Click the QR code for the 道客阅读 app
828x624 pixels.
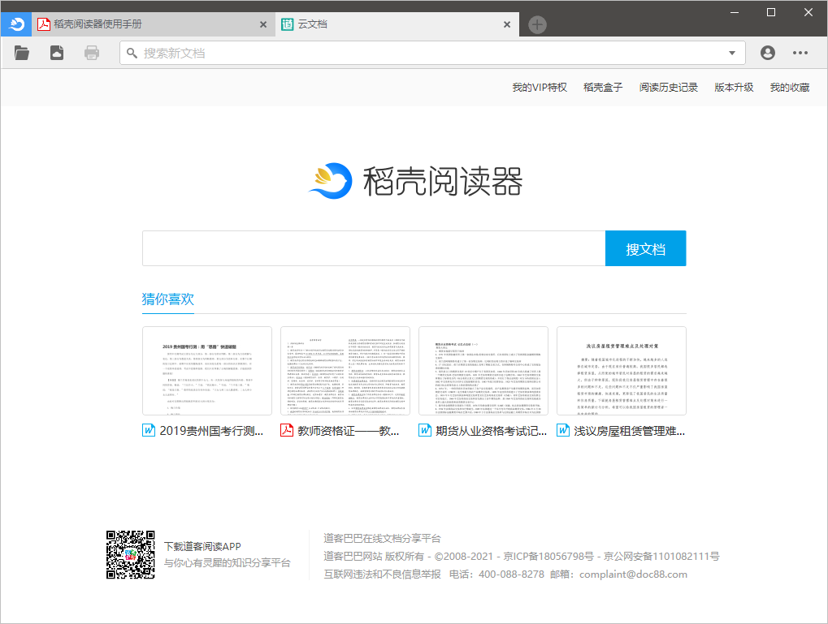click(x=131, y=555)
